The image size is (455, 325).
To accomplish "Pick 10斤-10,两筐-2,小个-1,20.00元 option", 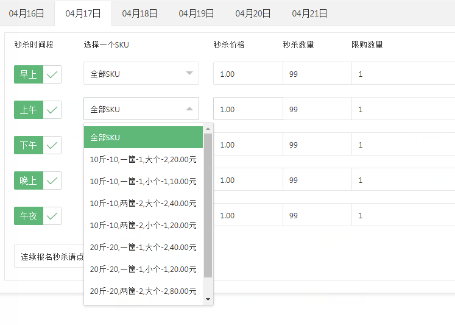I will 143,226.
